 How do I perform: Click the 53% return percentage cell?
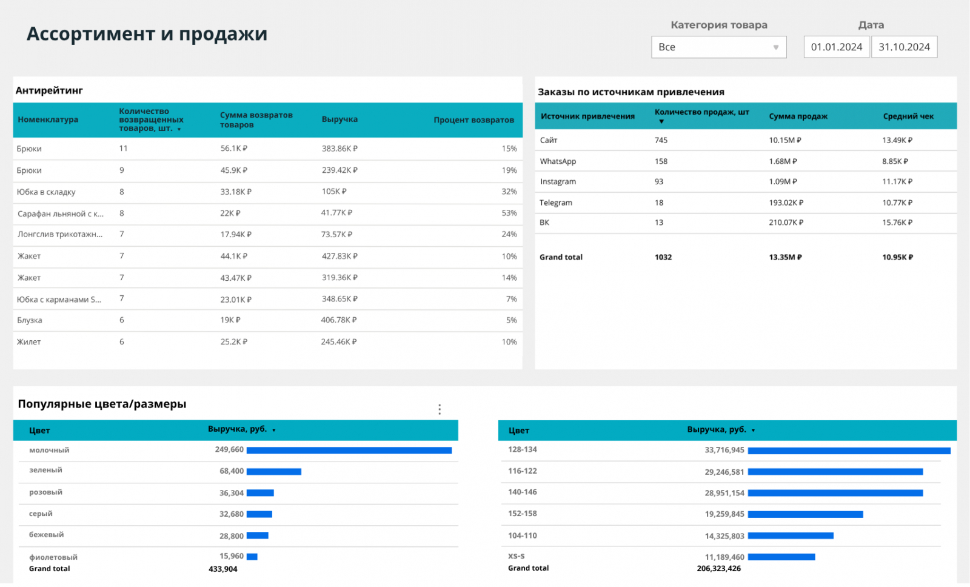[509, 213]
